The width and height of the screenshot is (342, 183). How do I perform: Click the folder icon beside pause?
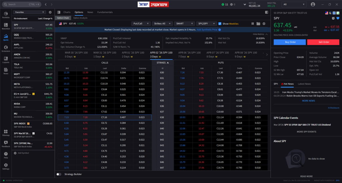click(258, 24)
